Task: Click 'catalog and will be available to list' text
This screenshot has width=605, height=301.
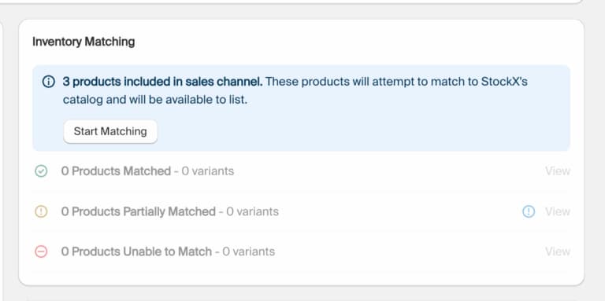Action: (x=155, y=100)
